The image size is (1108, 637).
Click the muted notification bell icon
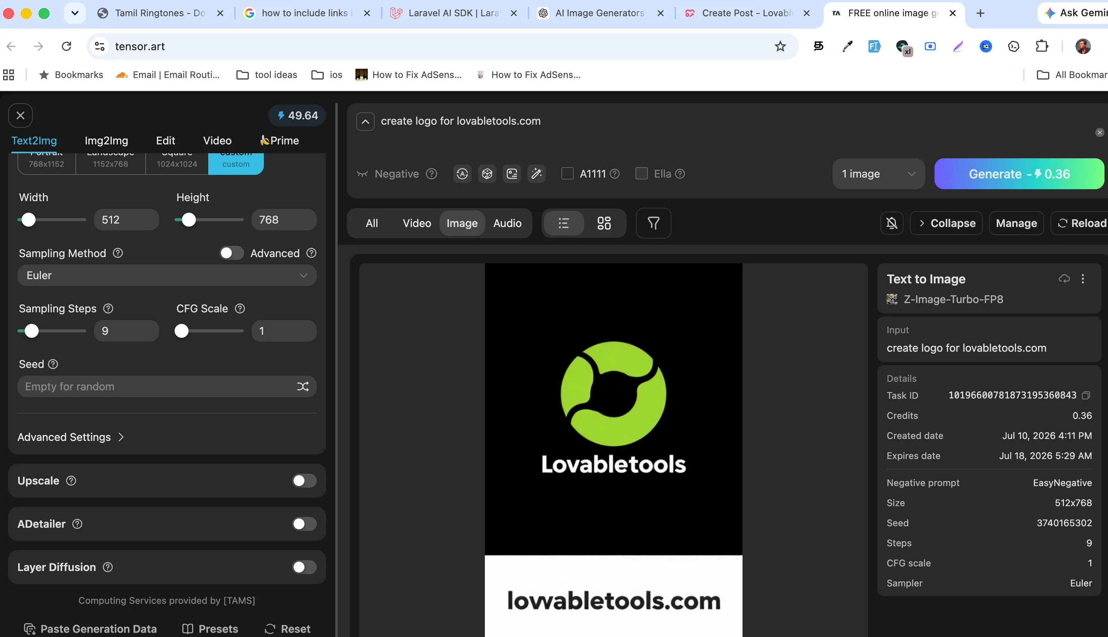pos(892,223)
